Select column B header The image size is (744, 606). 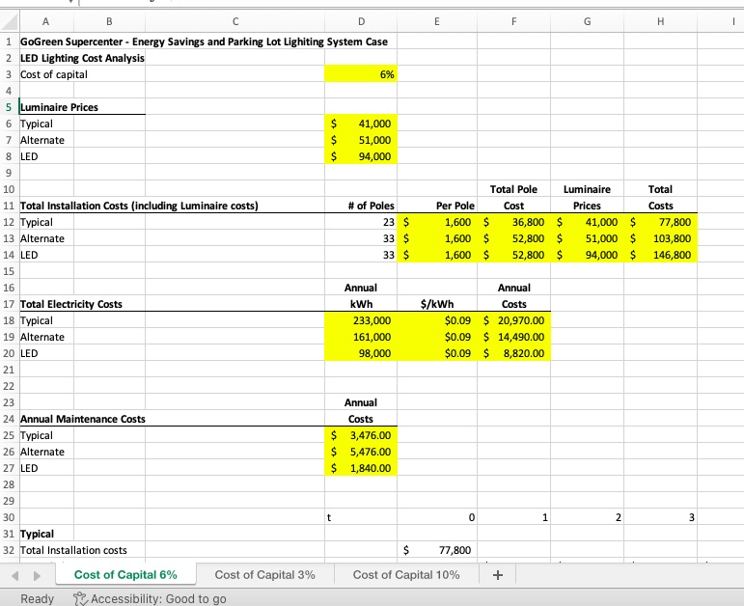click(x=109, y=21)
